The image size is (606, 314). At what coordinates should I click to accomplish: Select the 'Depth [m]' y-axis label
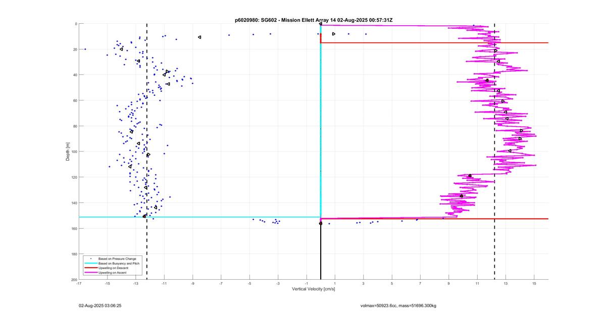67,151
